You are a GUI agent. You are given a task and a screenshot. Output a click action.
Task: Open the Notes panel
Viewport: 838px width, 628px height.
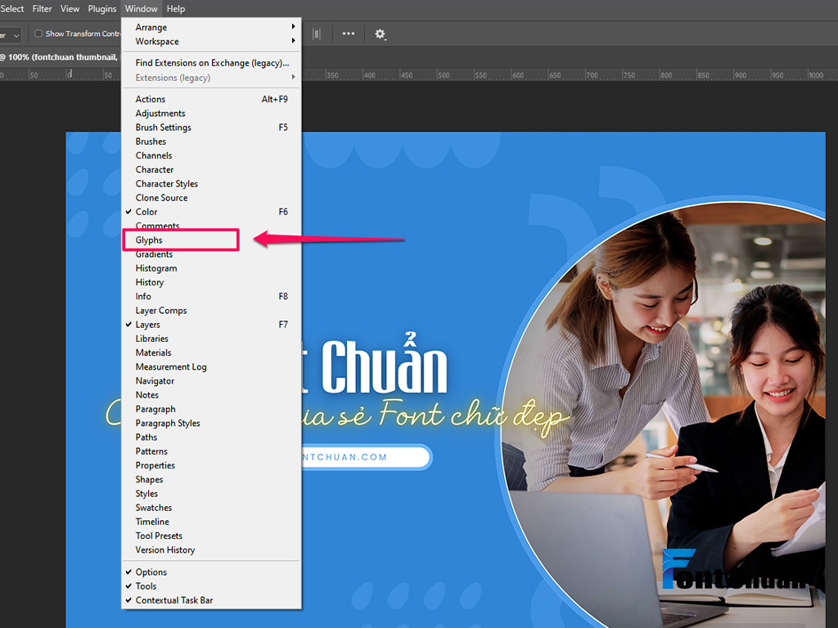coord(212,395)
